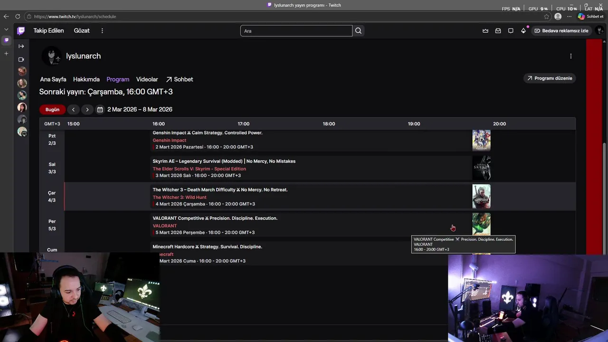Reload the page with the refresh icon
The height and width of the screenshot is (342, 608).
pyautogui.click(x=18, y=17)
